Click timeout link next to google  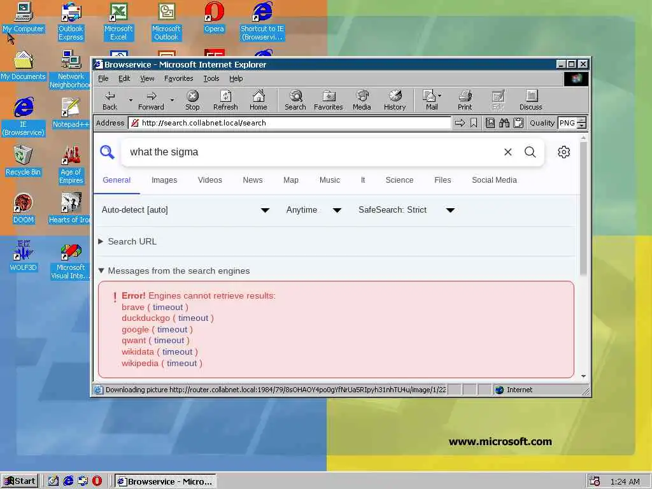click(x=172, y=330)
